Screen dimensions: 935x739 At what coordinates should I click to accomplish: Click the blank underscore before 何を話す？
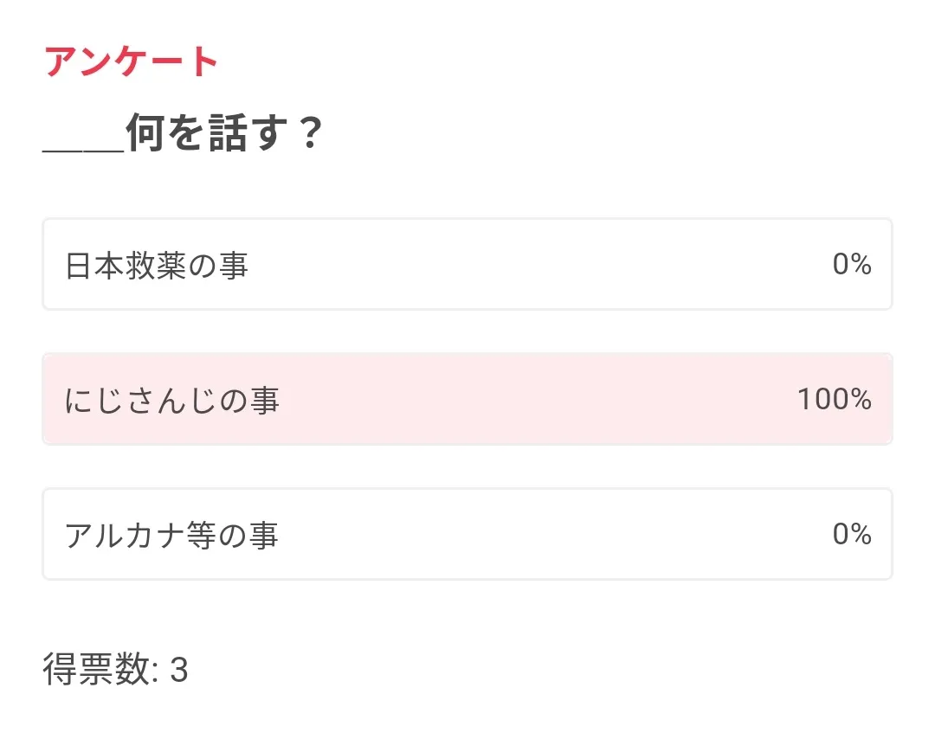(84, 147)
